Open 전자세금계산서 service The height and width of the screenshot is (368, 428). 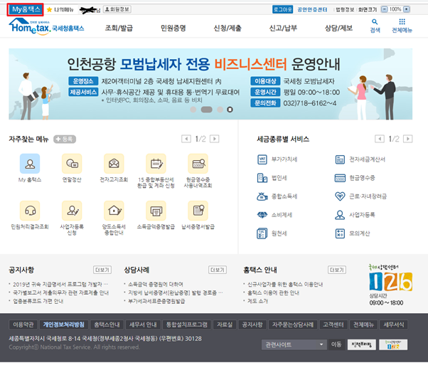[360, 159]
